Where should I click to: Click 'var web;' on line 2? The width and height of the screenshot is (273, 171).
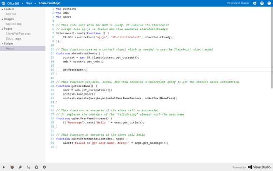(63, 13)
